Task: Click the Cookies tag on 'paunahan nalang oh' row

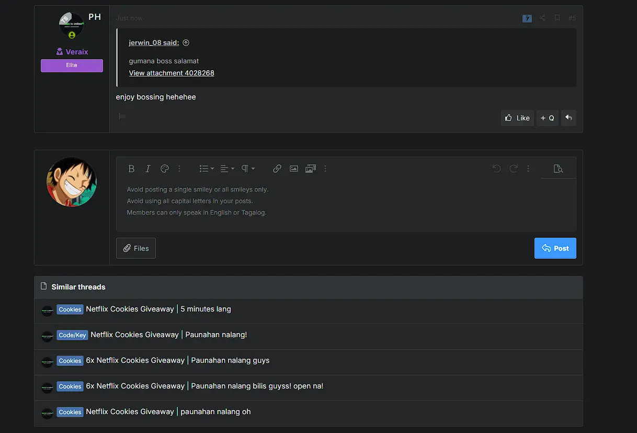Action: 70,412
